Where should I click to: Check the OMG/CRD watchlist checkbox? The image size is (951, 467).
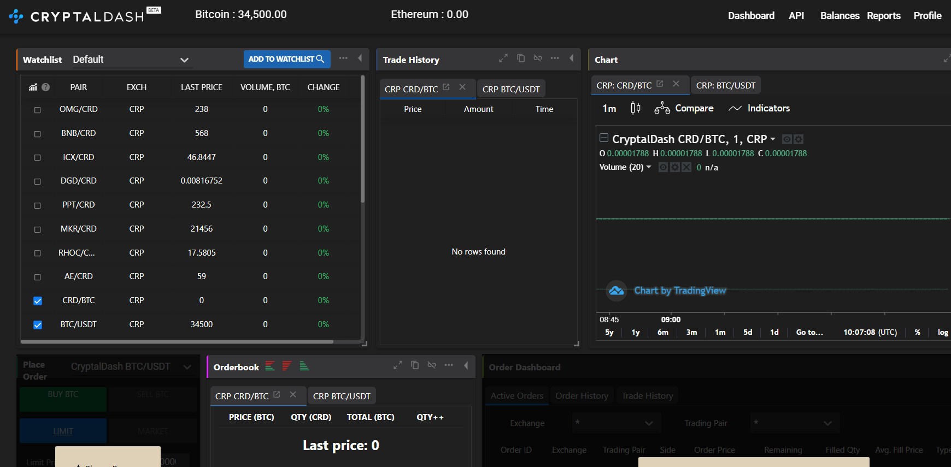(38, 110)
